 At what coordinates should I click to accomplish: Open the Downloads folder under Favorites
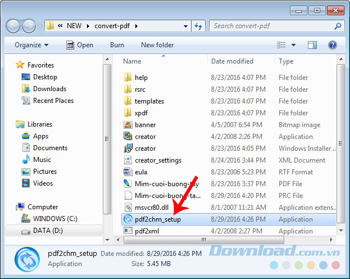coord(49,89)
